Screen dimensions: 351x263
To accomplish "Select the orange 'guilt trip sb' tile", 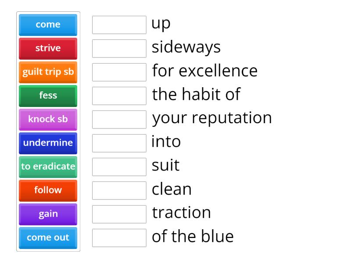I will point(48,72).
